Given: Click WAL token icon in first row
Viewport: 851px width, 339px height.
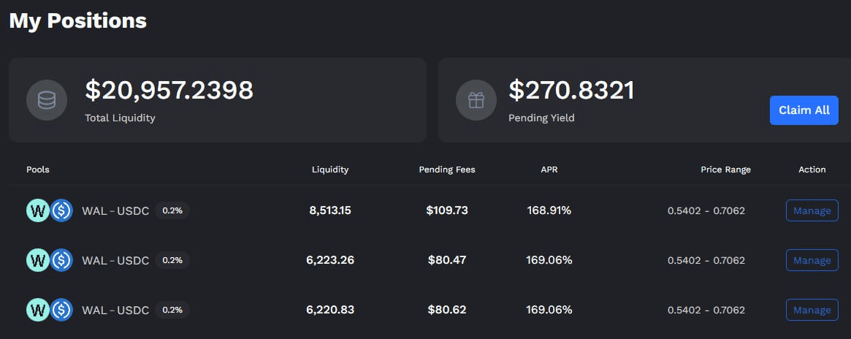Looking at the screenshot, I should [x=37, y=210].
